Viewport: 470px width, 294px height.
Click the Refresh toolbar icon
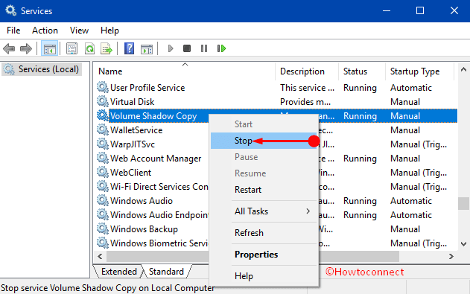click(x=89, y=48)
